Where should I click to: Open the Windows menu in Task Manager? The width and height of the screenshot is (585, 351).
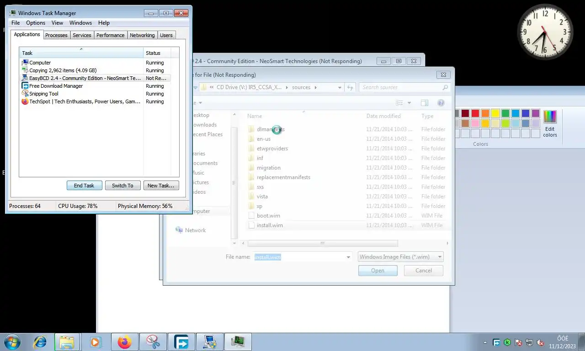click(80, 23)
